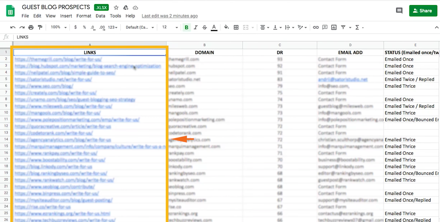Select the DOMAIN header cell
Image resolution: width=440 pixels, height=222 pixels.
pos(204,52)
